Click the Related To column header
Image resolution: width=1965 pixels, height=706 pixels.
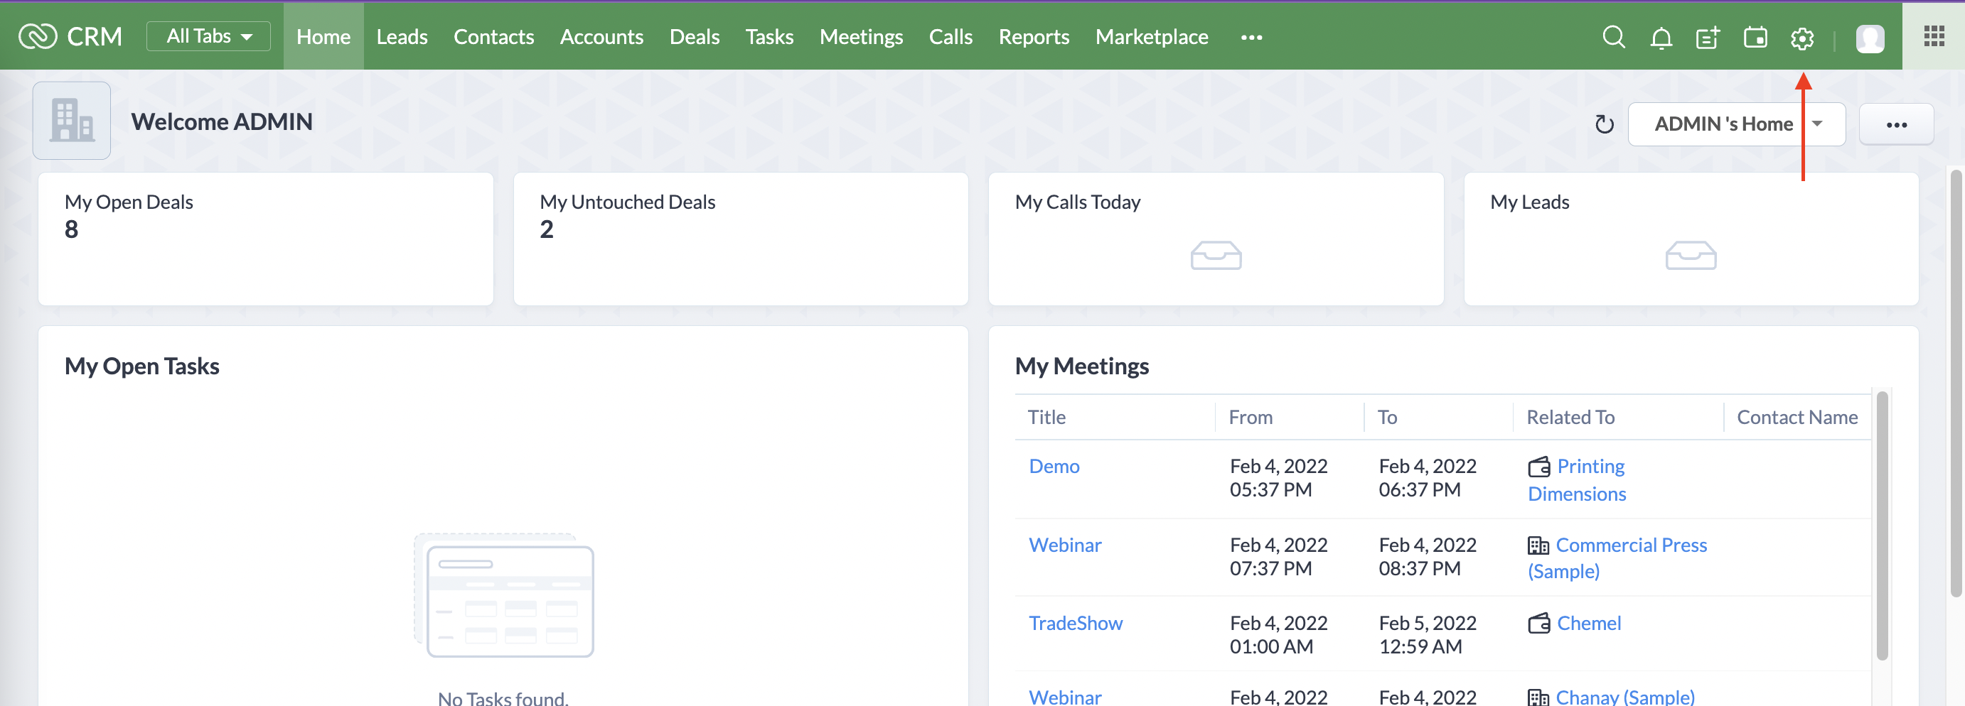[x=1570, y=417]
